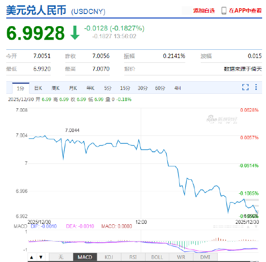
Task: Click the 12:00 time axis label
Action: click(x=141, y=222)
